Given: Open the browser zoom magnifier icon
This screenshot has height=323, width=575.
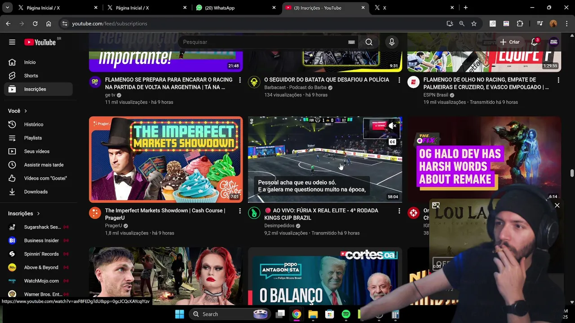Looking at the screenshot, I should click(462, 23).
